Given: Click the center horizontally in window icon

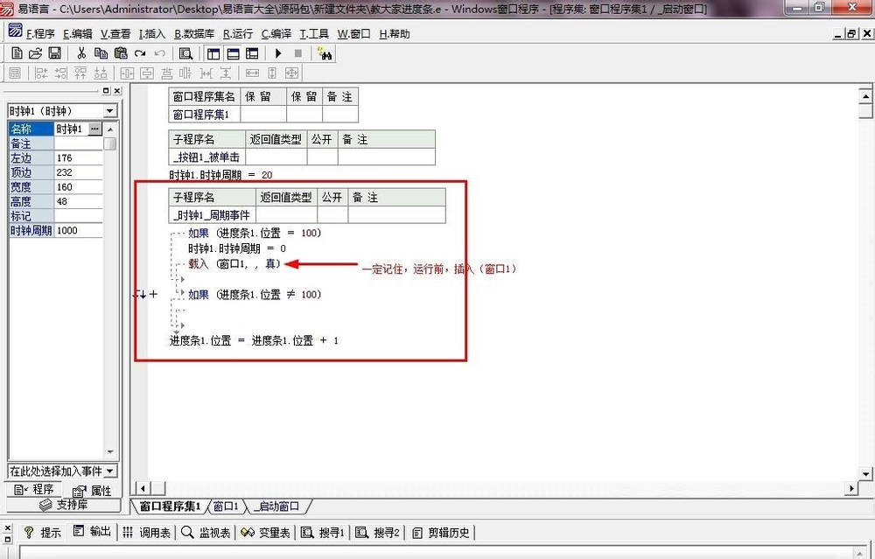Looking at the screenshot, I should (x=127, y=73).
